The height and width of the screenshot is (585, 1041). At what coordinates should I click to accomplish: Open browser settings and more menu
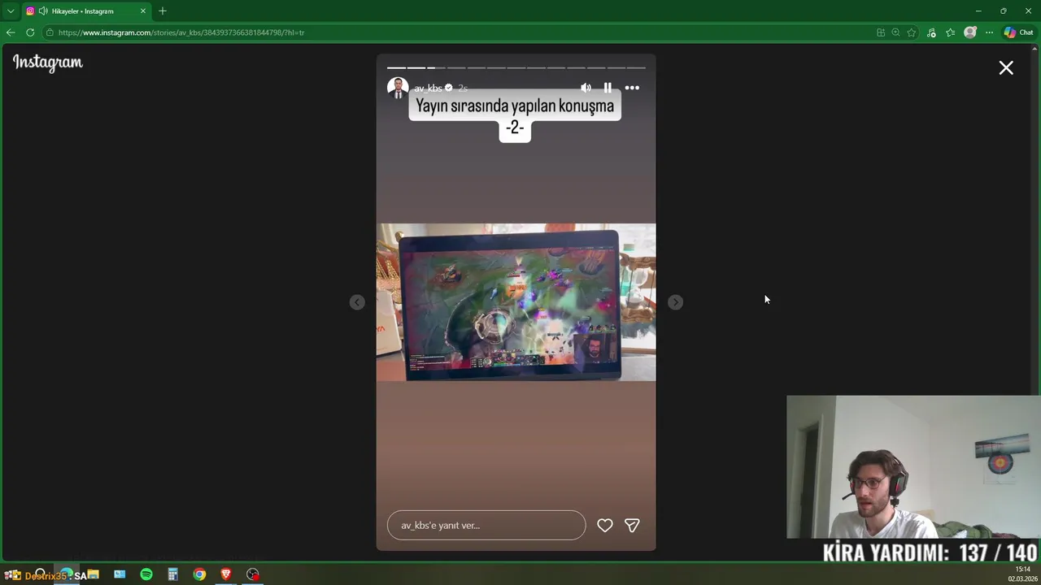coord(989,32)
